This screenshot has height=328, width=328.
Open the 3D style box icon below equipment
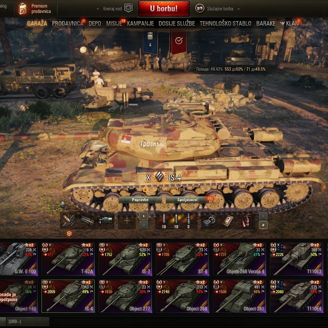tap(69, 234)
